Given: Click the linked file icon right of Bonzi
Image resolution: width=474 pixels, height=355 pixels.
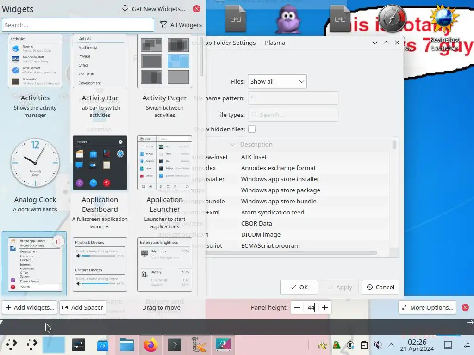Looking at the screenshot, I should (340, 19).
